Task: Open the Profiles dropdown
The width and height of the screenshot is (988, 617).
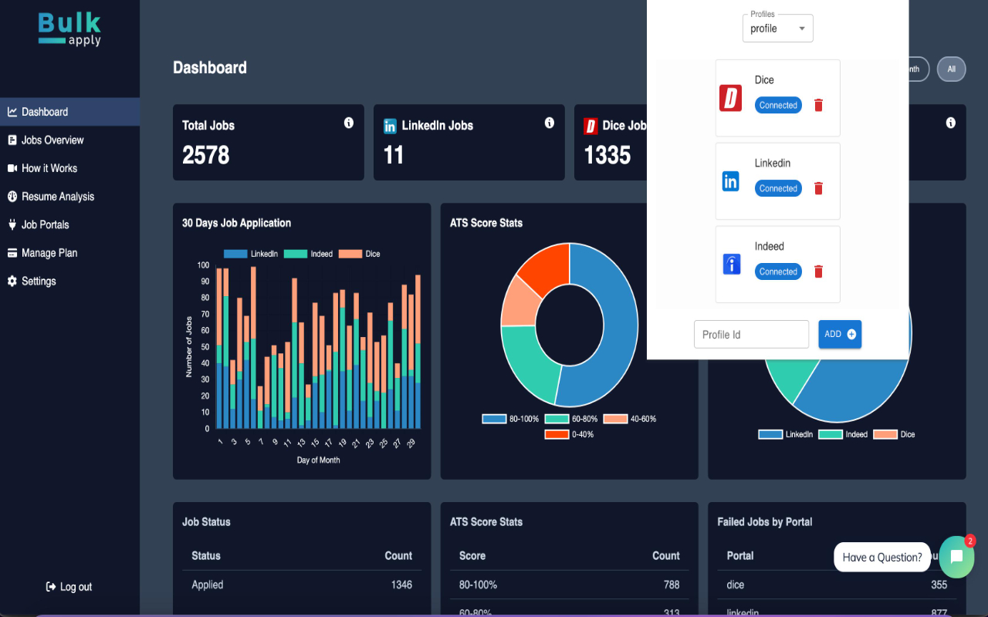Action: click(777, 29)
